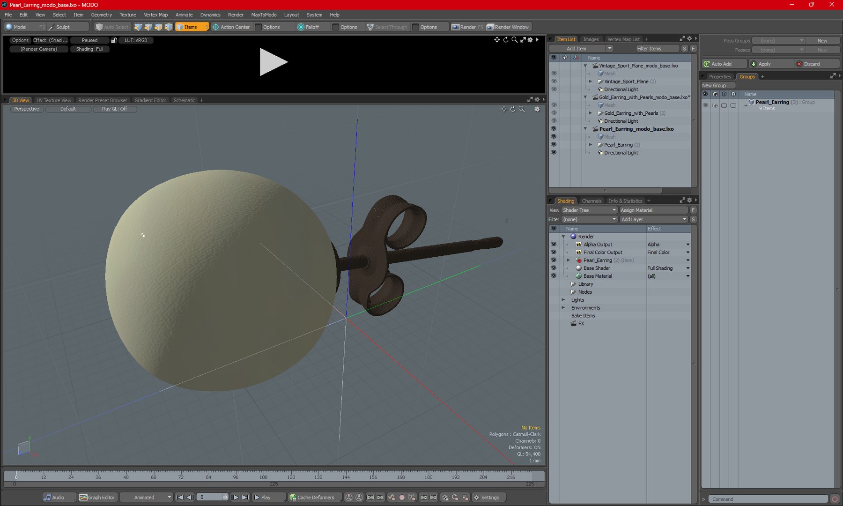The height and width of the screenshot is (506, 843).
Task: Click frame 120 on the timeline ruler
Action: pos(291,476)
